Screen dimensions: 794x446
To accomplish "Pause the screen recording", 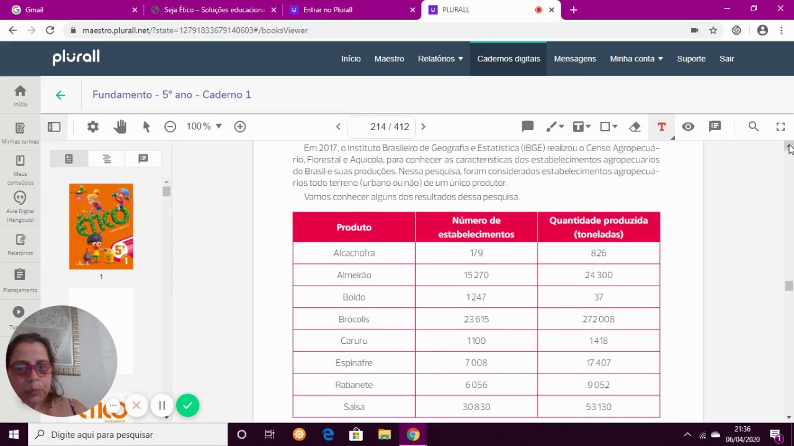I will click(x=162, y=406).
